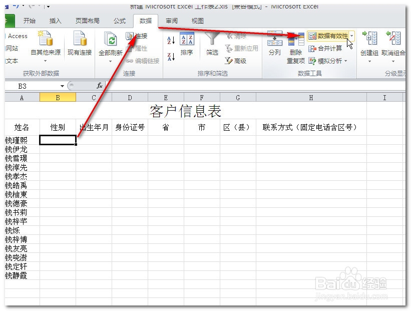Select column H header
The height and width of the screenshot is (311, 411).
point(311,98)
